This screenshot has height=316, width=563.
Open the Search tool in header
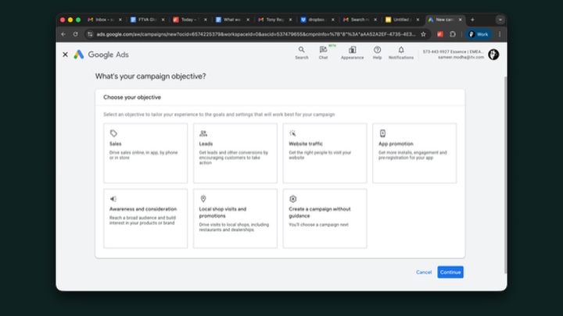click(302, 53)
